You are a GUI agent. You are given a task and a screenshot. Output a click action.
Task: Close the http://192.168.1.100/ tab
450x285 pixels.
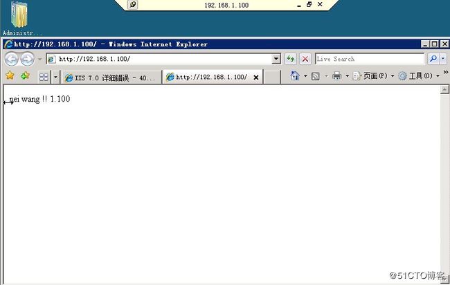pyautogui.click(x=256, y=77)
